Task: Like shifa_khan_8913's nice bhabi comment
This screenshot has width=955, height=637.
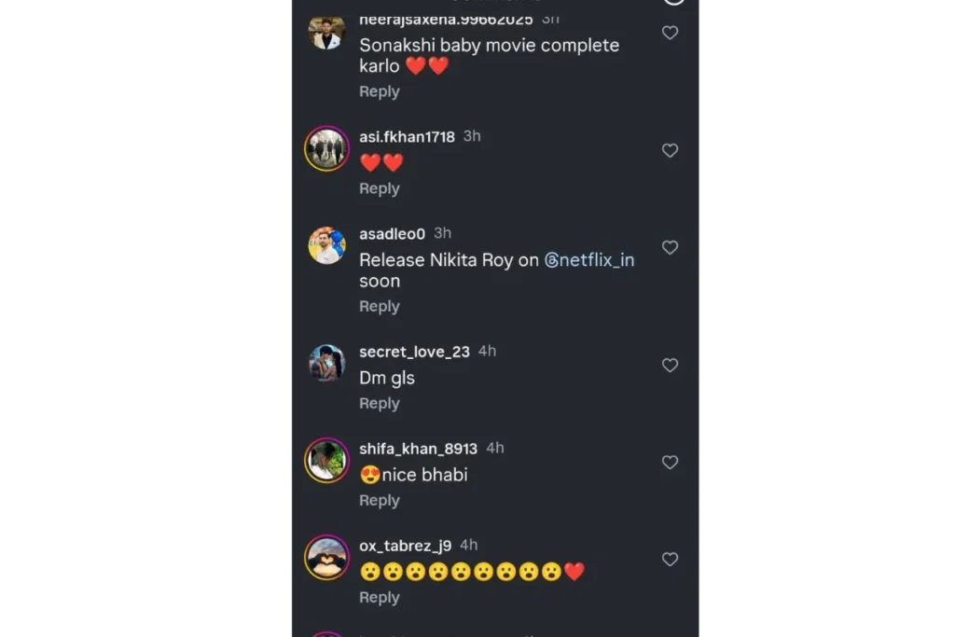Action: click(670, 463)
